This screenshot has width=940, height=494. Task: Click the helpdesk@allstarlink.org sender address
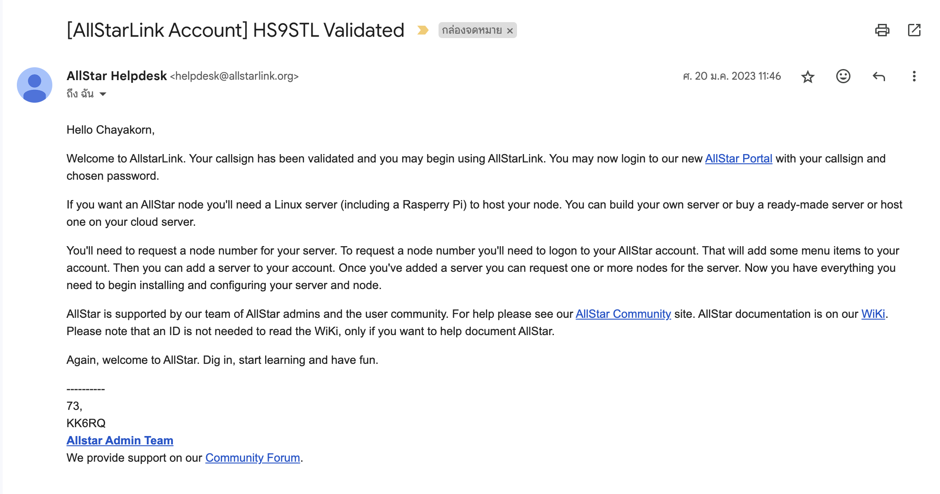coord(234,76)
